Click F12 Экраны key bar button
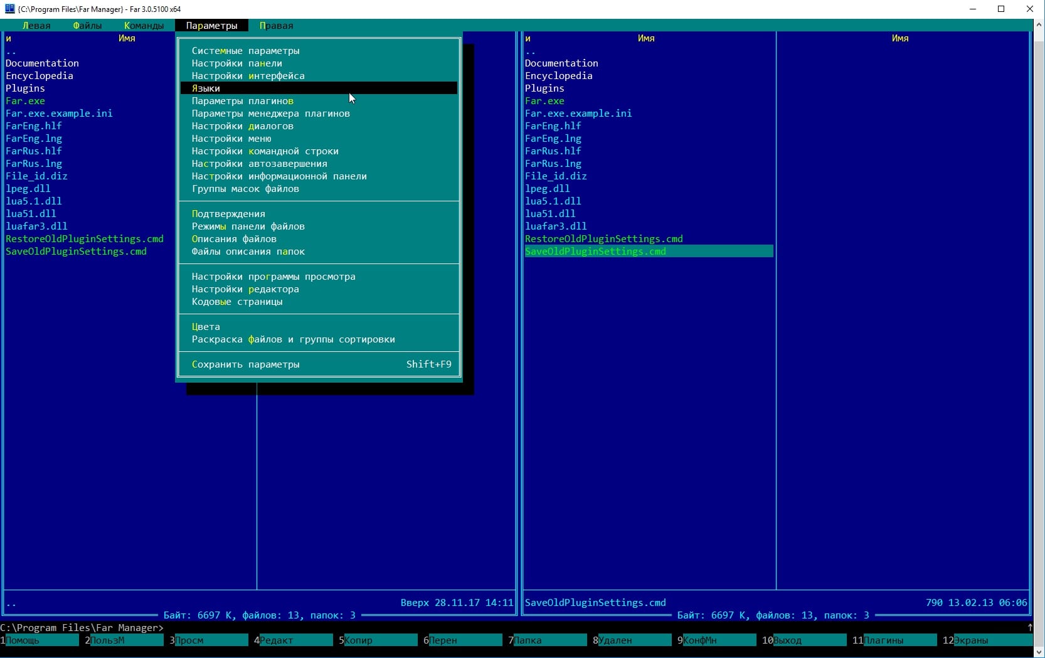 988,640
